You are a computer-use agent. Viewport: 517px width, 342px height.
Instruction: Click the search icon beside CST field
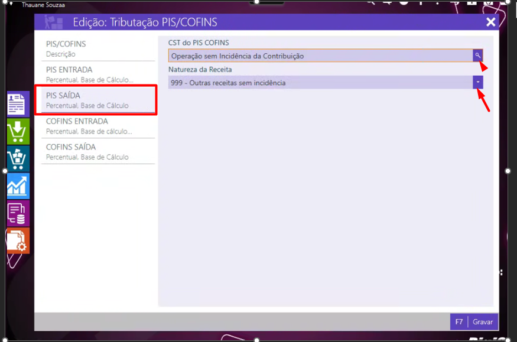478,56
